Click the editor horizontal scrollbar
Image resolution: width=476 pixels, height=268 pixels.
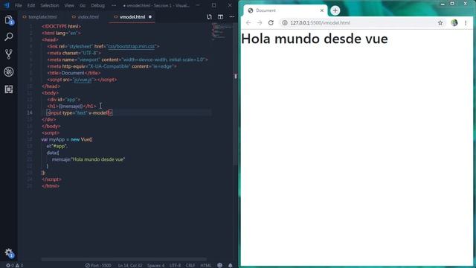tap(124, 260)
